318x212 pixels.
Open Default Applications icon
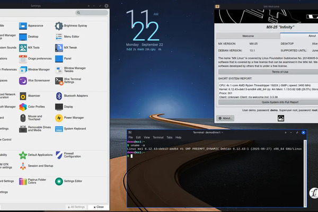[23, 155]
